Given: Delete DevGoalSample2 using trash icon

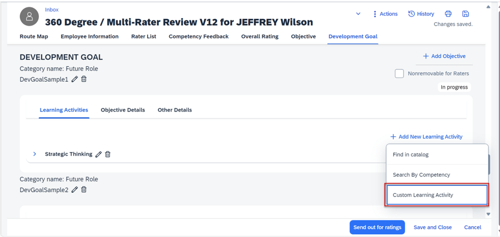Looking at the screenshot, I should click(84, 190).
